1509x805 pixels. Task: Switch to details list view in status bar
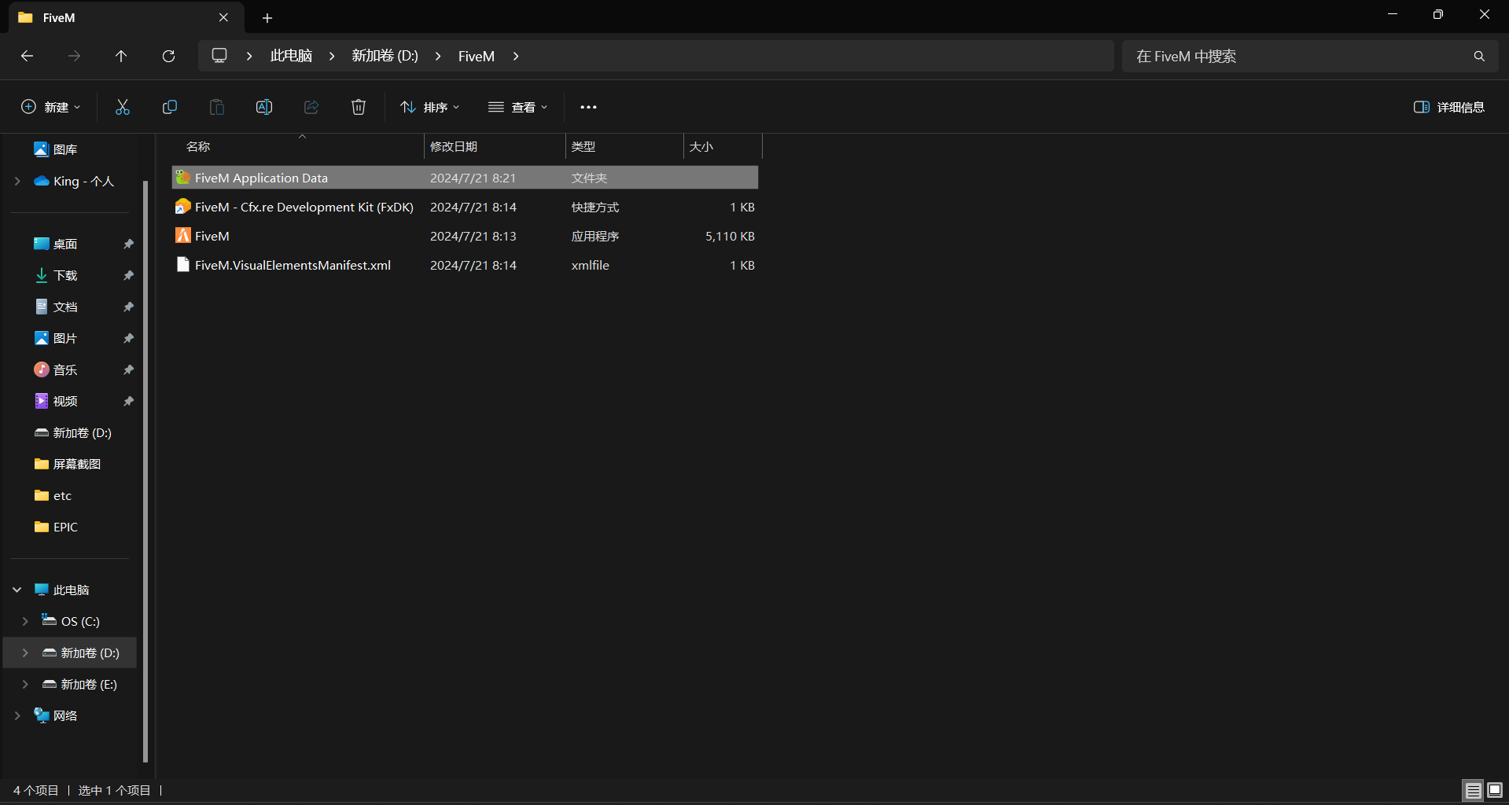pos(1473,790)
